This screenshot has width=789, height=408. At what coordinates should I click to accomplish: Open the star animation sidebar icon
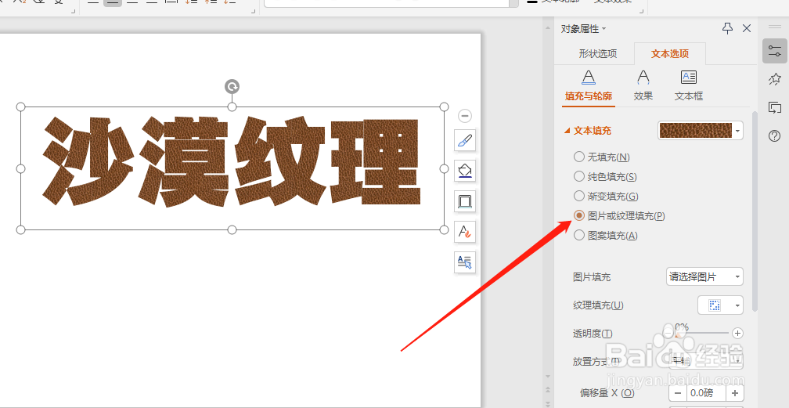tap(775, 79)
